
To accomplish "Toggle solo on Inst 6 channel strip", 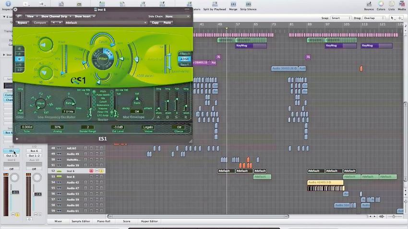I will pyautogui.click(x=17, y=215).
